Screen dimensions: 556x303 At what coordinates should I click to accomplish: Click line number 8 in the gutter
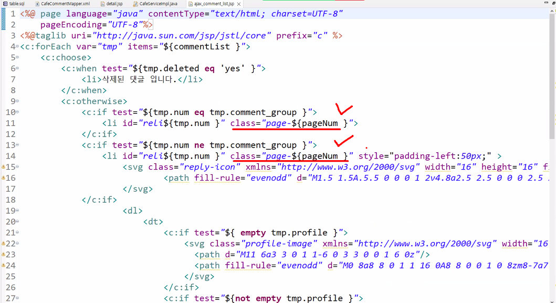[13, 90]
